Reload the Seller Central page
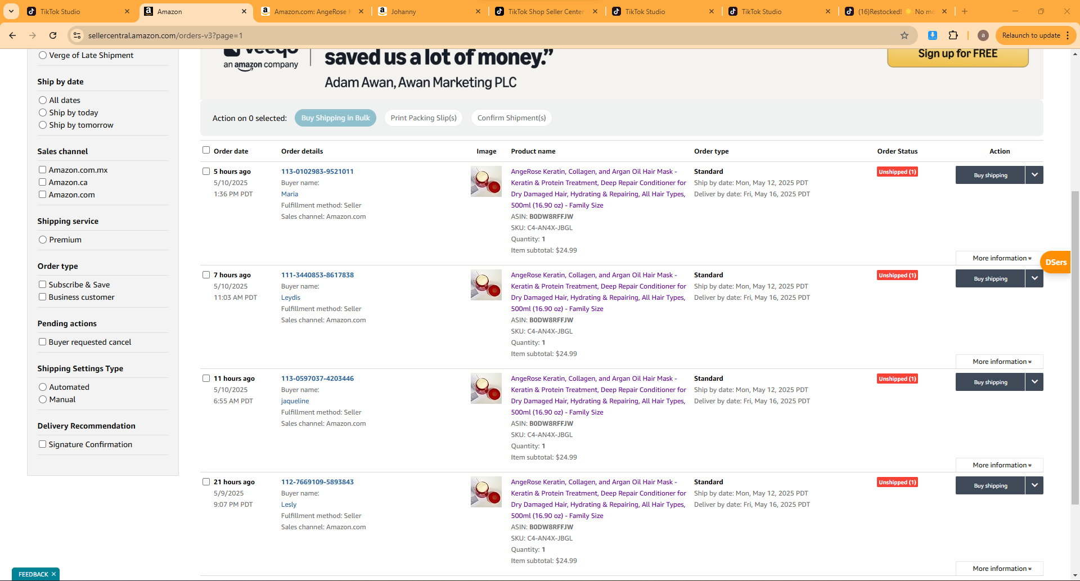 tap(53, 35)
